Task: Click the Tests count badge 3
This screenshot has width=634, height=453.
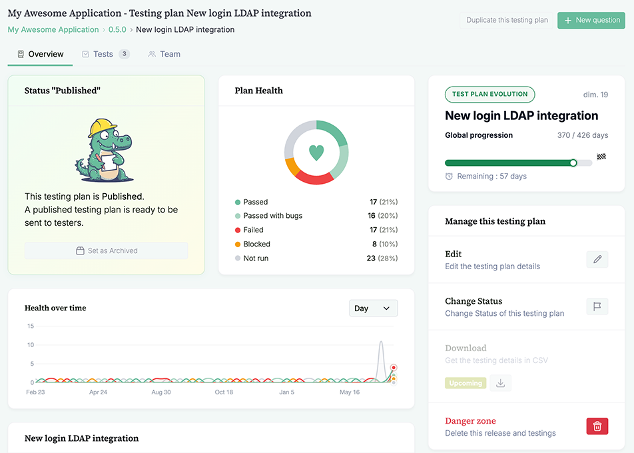Action: pos(124,54)
